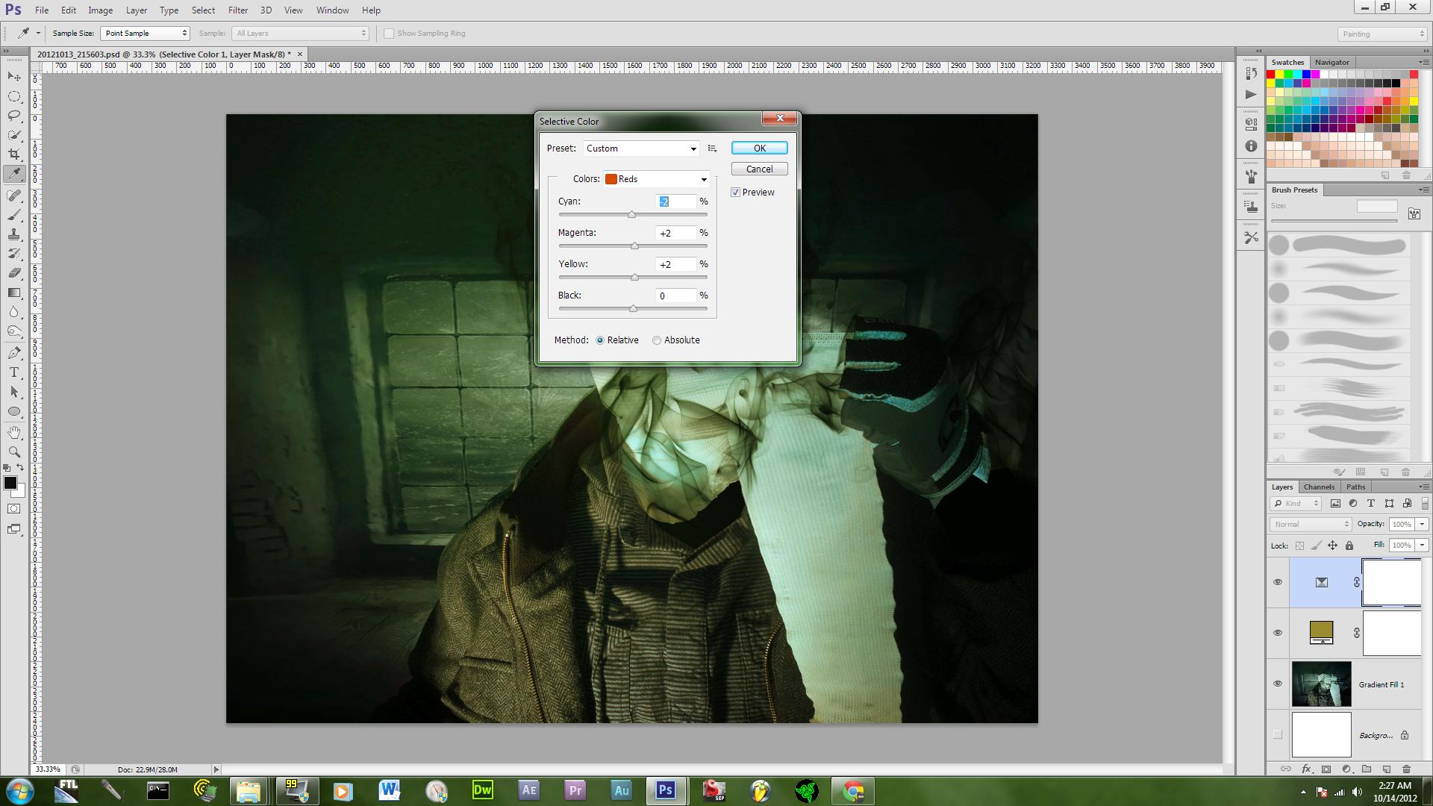The image size is (1433, 806).
Task: Click the Magenta slider handle
Action: pos(634,246)
